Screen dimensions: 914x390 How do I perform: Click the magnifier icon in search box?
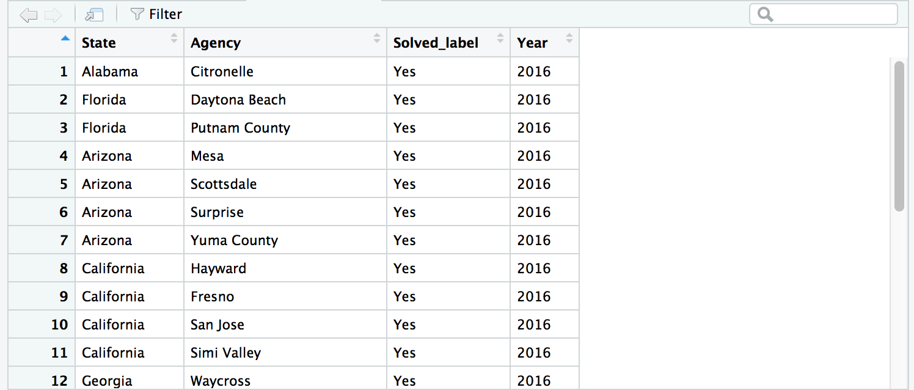click(765, 14)
